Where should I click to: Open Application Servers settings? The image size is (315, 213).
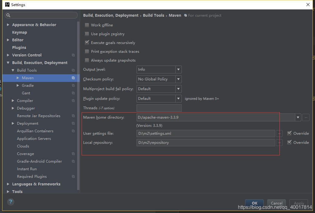pyautogui.click(x=34, y=138)
